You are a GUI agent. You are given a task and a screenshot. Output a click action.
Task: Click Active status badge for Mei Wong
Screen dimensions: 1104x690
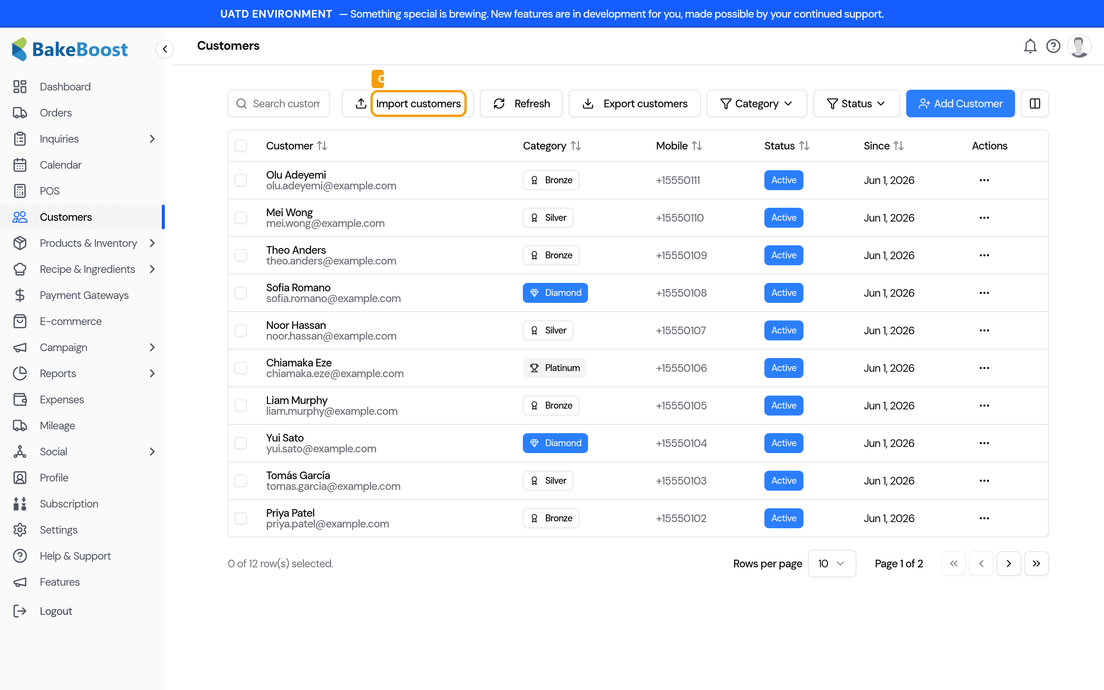(784, 218)
